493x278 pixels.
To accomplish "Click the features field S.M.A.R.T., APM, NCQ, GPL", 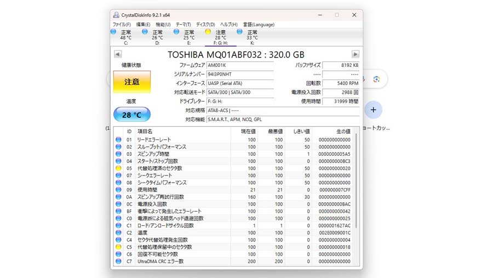I will tap(283, 120).
